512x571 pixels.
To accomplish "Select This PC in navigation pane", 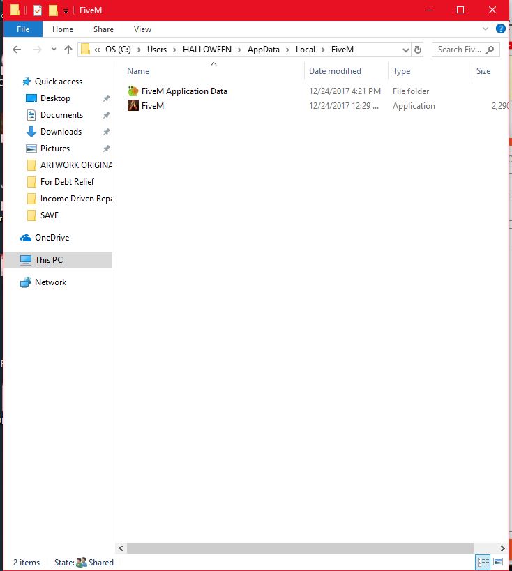I will click(x=59, y=260).
